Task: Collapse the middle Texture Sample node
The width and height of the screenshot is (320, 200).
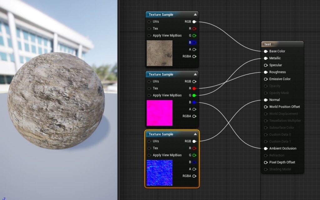Action: pyautogui.click(x=195, y=74)
